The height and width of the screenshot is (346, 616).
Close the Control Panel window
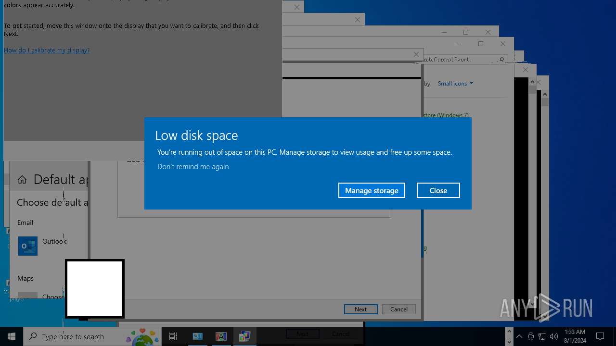click(x=503, y=44)
